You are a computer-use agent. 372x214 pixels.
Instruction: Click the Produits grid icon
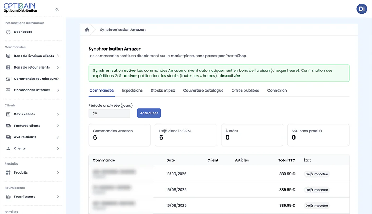[x=8, y=172]
